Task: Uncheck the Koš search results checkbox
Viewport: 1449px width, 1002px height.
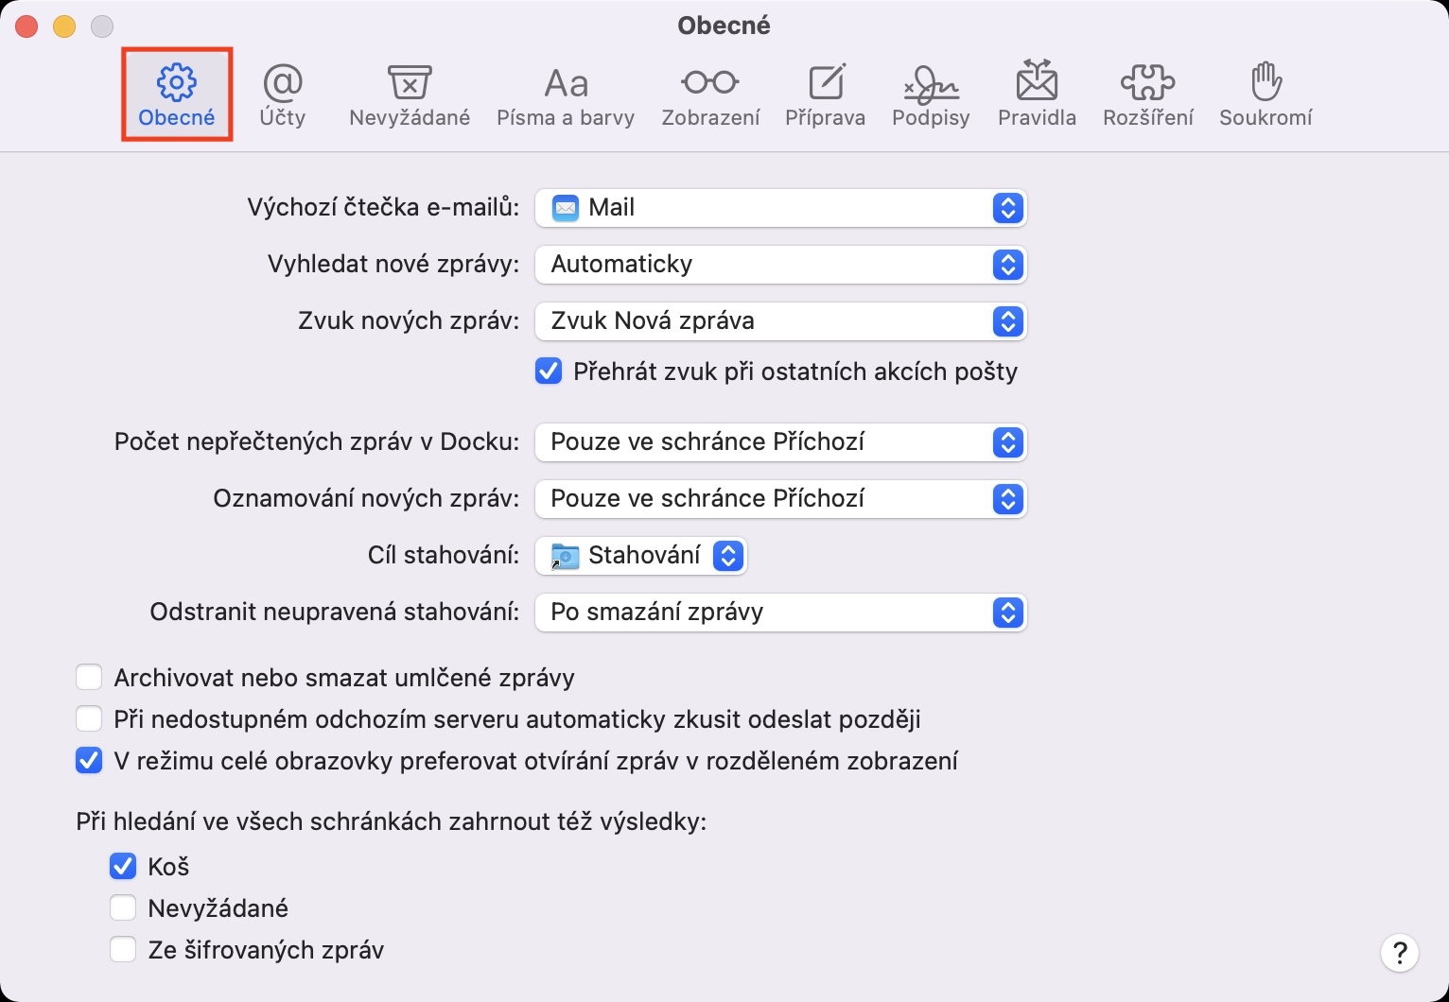Action: [x=123, y=866]
